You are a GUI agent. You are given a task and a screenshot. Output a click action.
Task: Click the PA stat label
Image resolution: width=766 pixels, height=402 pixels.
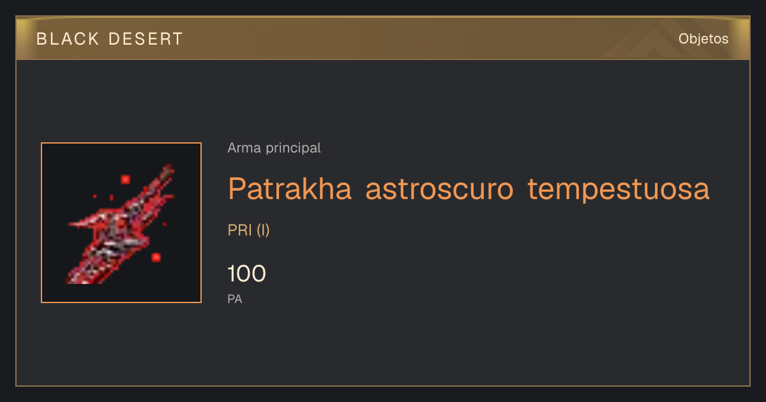(x=235, y=299)
